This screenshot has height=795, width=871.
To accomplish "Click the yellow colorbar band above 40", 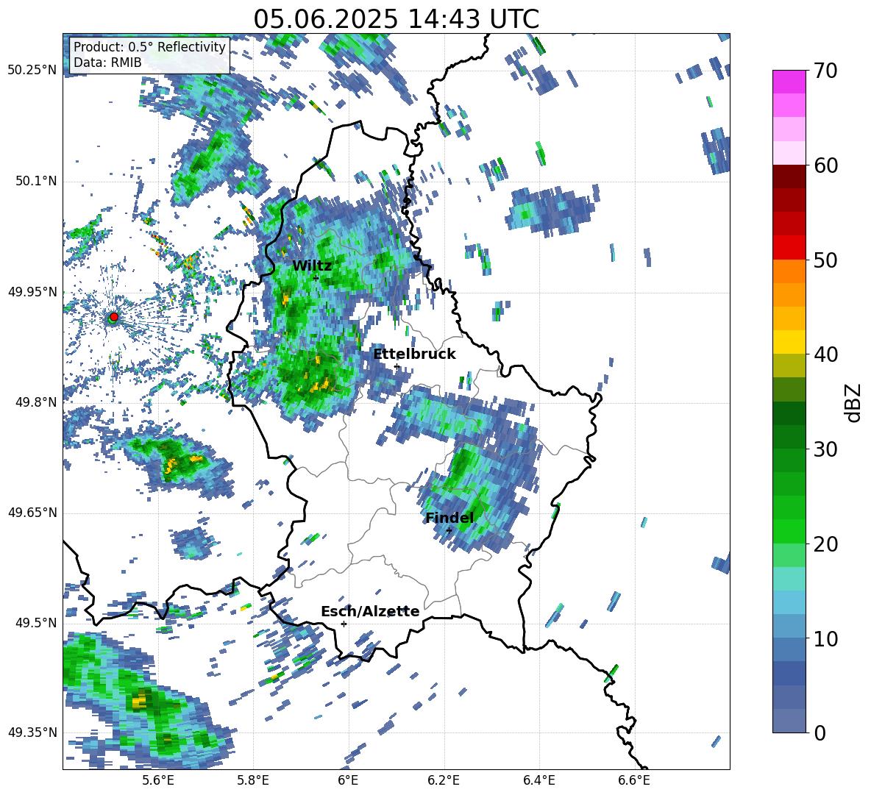I will point(789,342).
